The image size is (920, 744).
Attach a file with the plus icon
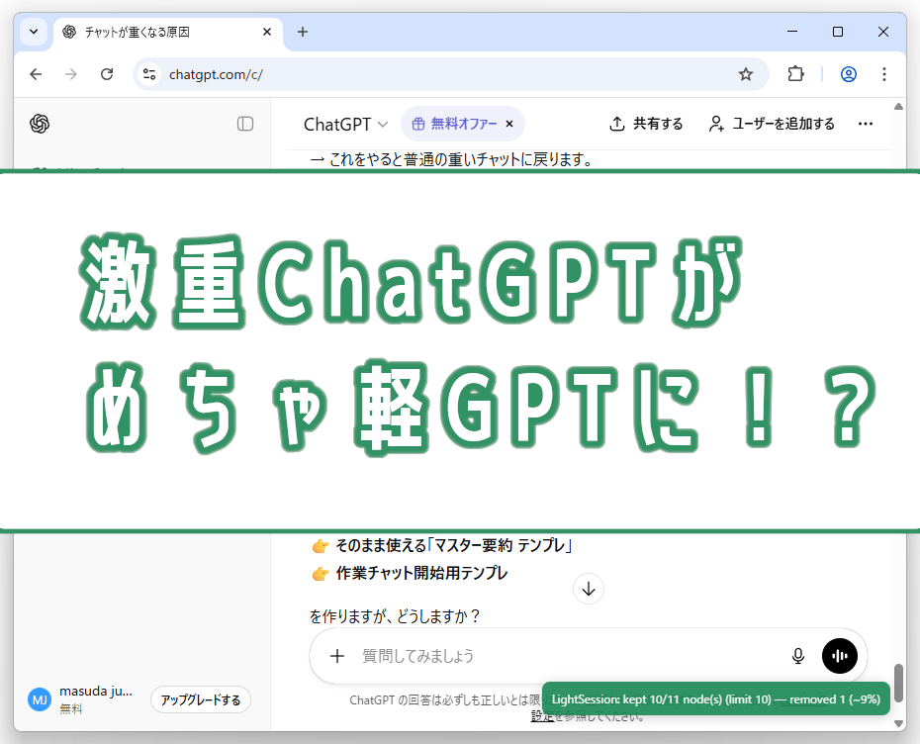(x=336, y=656)
